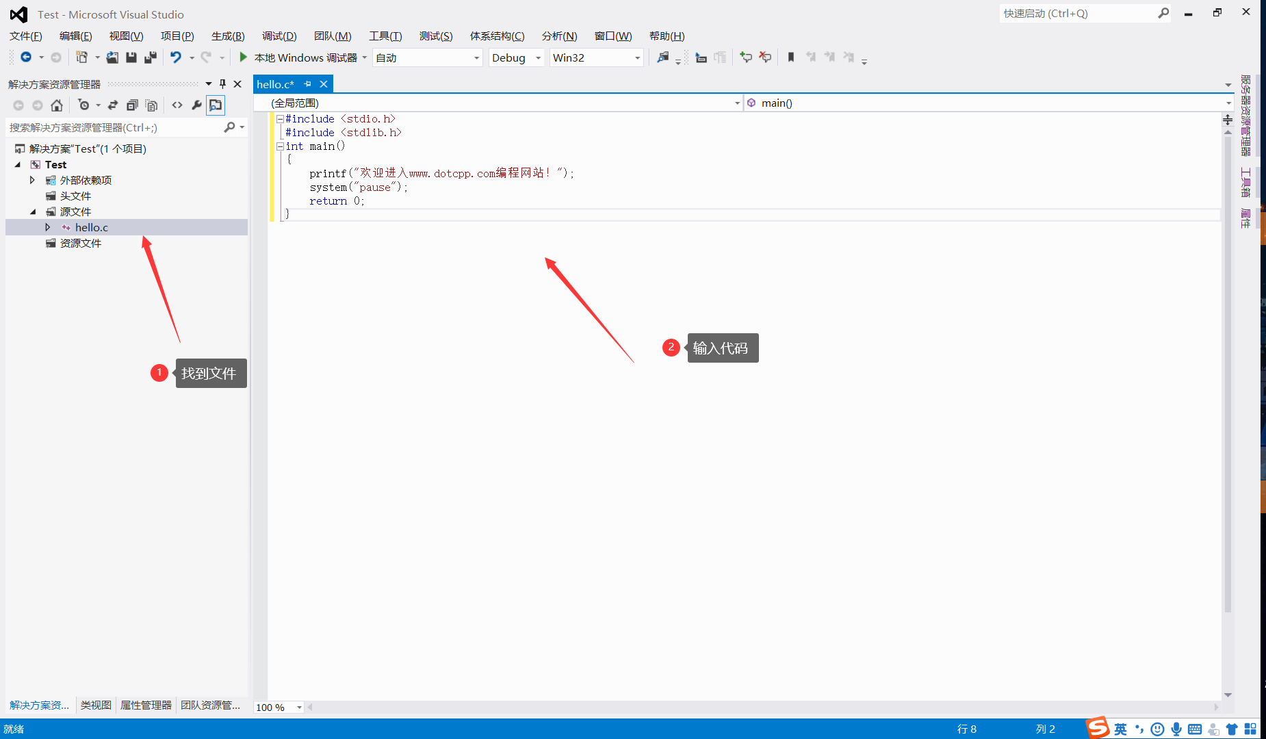Switch to the 类视图 tab
This screenshot has height=739, width=1266.
pyautogui.click(x=95, y=705)
